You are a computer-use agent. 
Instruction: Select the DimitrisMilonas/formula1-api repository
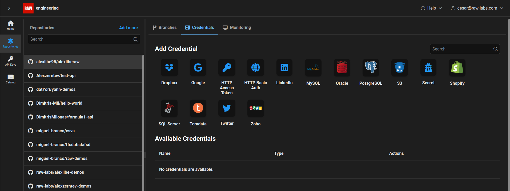[83, 117]
